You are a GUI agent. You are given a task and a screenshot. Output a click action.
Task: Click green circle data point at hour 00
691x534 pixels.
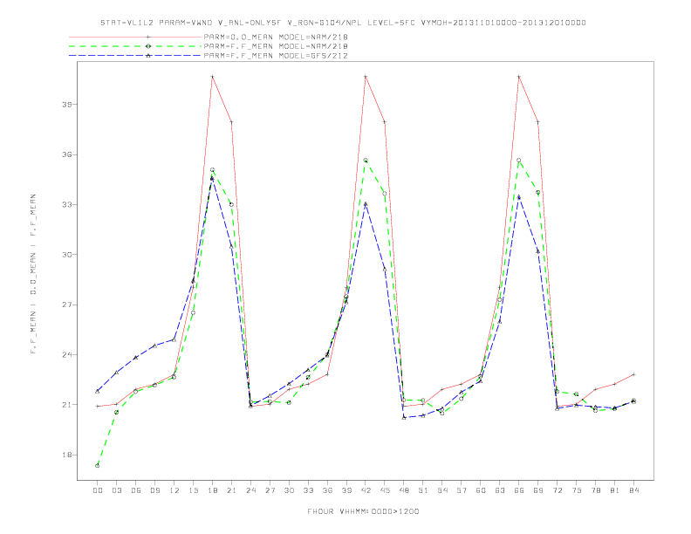[x=98, y=466]
